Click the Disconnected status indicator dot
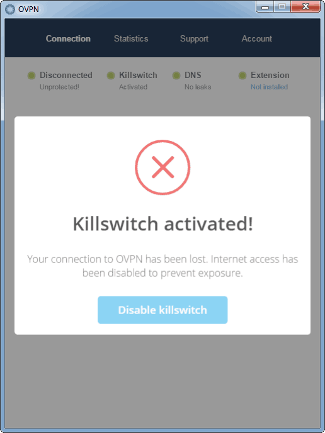This screenshot has height=433, width=325. click(x=31, y=76)
